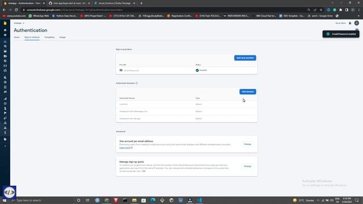Open the Windows Start button

5,200
